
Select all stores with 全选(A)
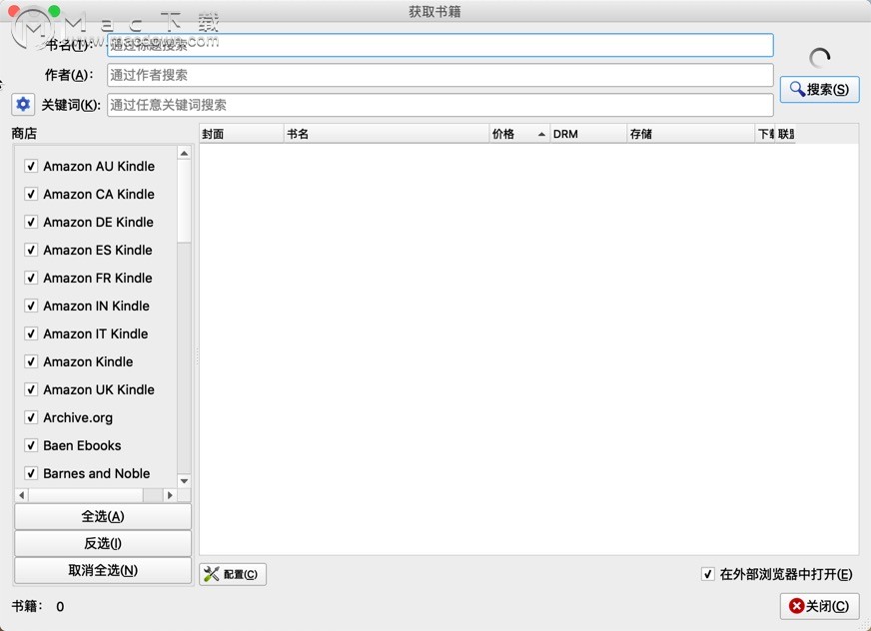tap(103, 516)
